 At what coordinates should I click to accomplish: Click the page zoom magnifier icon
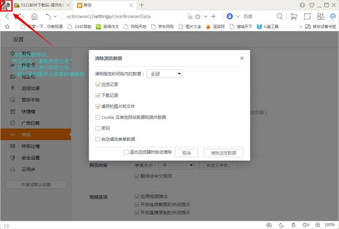tap(317, 225)
